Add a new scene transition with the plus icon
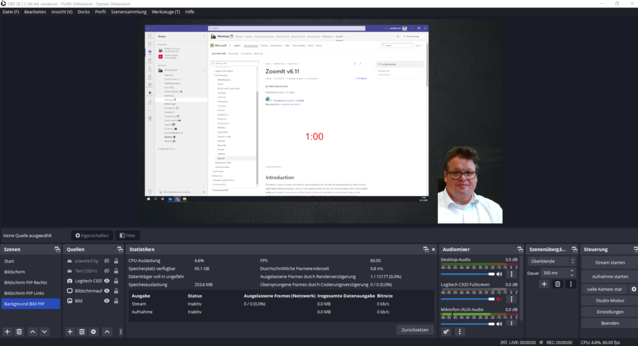Image resolution: width=638 pixels, height=346 pixels. [x=544, y=284]
